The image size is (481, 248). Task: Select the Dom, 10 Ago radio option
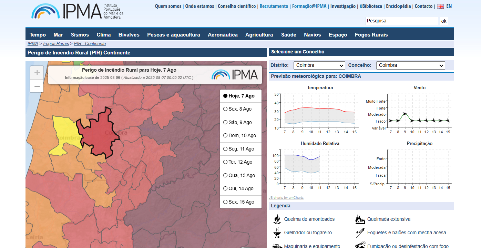pos(225,136)
